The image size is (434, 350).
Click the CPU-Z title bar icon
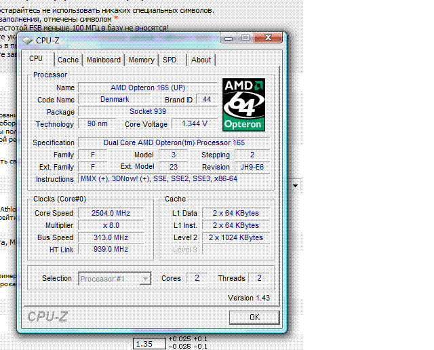[27, 41]
